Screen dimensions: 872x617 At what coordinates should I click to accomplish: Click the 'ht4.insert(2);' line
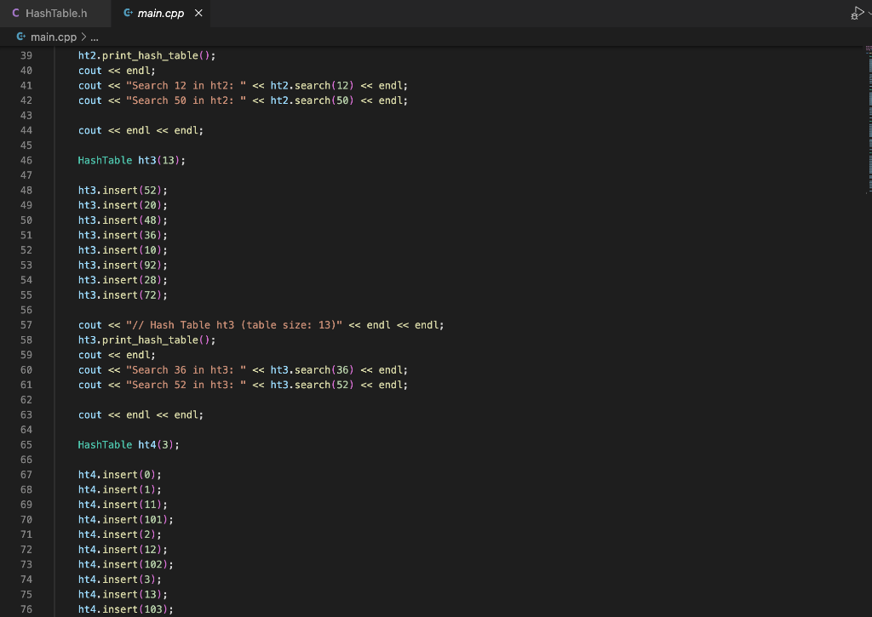coord(119,534)
